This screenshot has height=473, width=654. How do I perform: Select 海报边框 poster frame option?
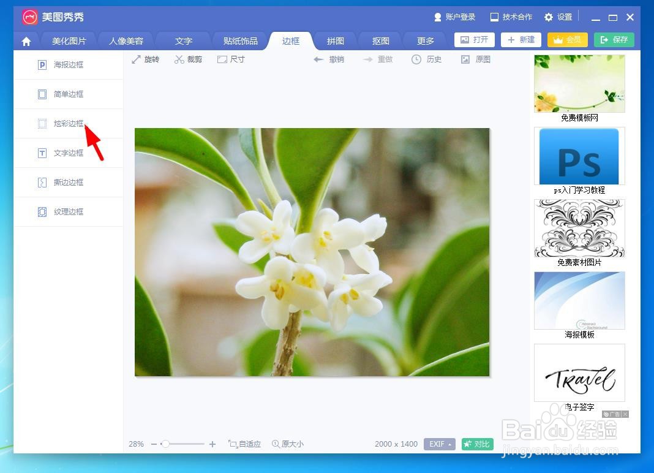[x=69, y=65]
